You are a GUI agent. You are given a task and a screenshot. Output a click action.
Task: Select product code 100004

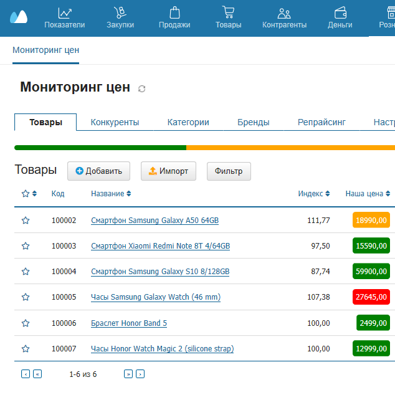(x=64, y=272)
